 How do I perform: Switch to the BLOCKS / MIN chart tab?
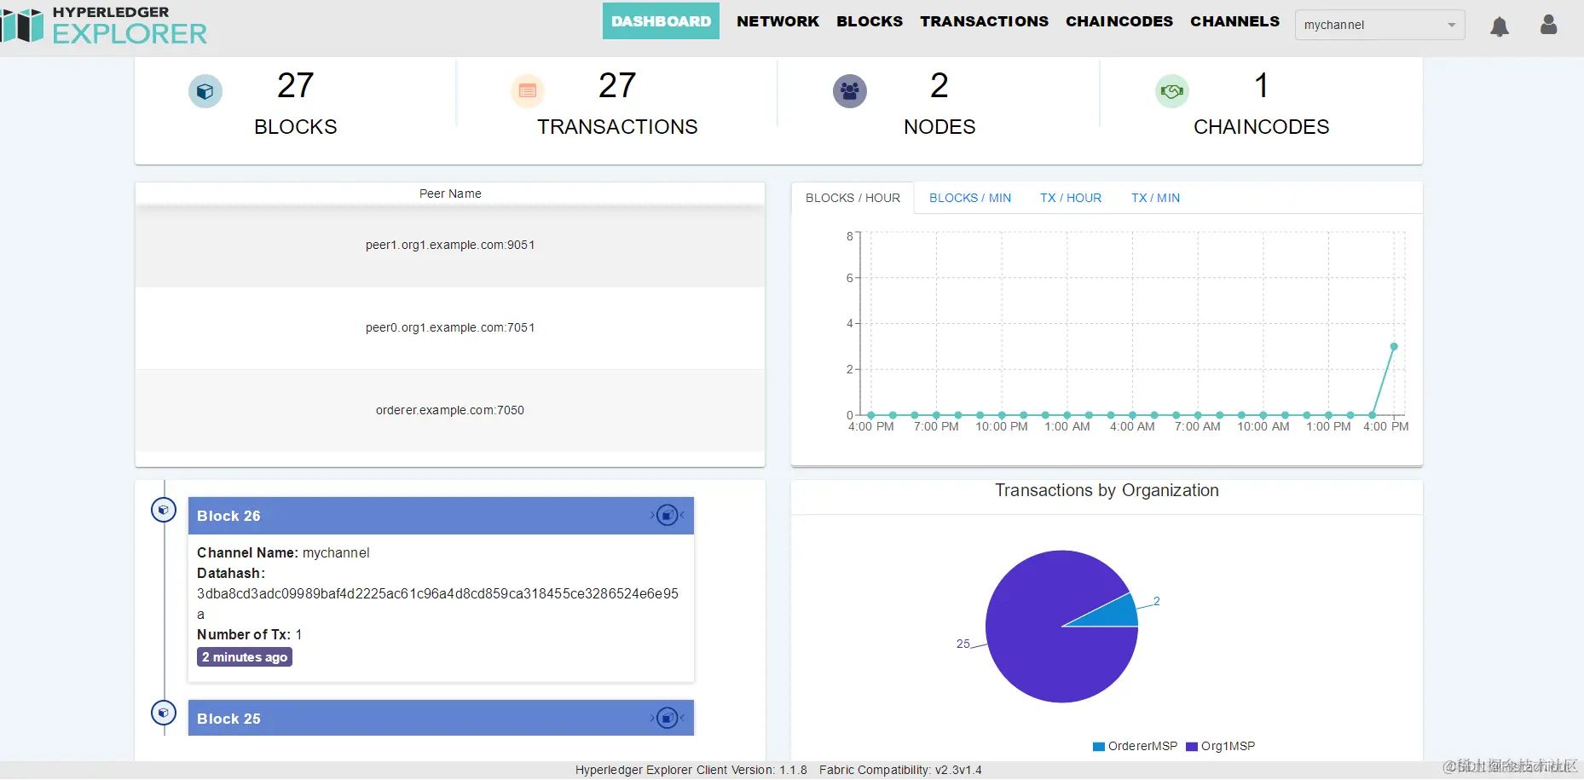pyautogui.click(x=969, y=197)
